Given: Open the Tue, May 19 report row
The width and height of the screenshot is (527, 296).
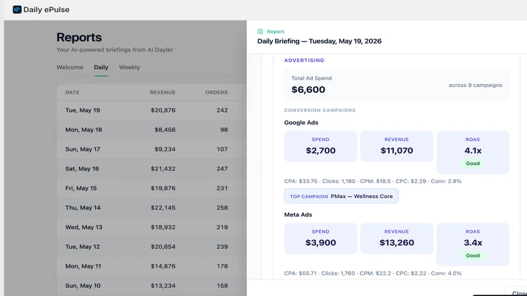Looking at the screenshot, I should [x=152, y=110].
